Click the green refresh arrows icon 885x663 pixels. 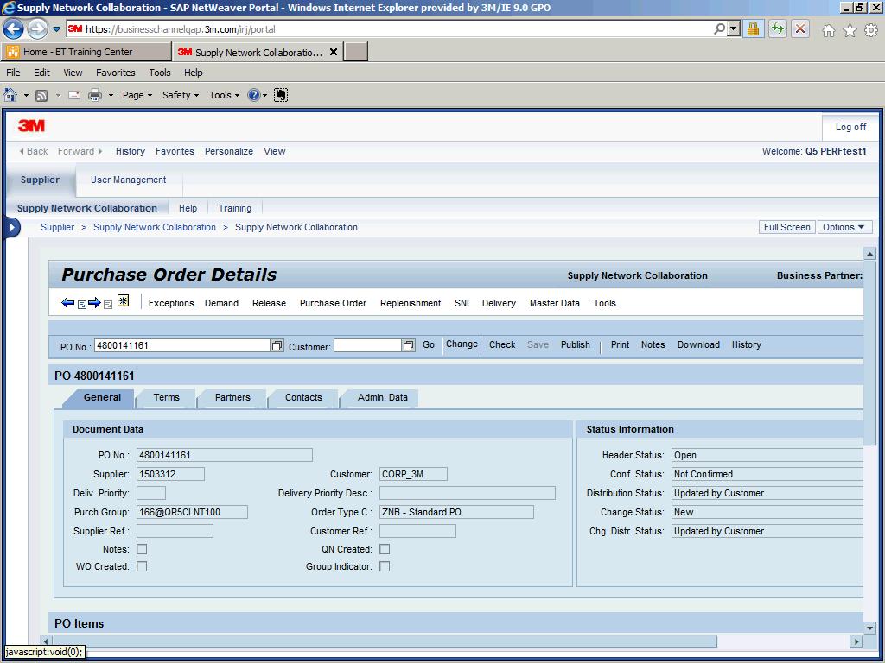[778, 28]
